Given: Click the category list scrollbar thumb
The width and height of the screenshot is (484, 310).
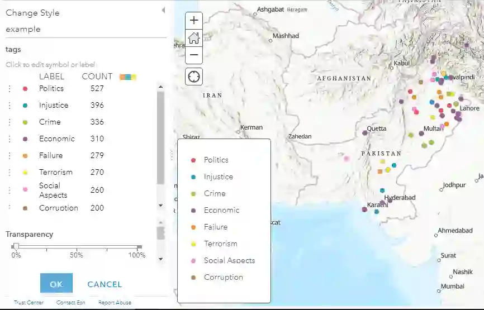Looking at the screenshot, I should click(x=160, y=138).
